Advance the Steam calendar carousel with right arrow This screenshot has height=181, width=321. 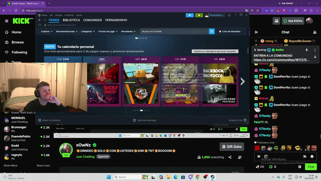(243, 81)
